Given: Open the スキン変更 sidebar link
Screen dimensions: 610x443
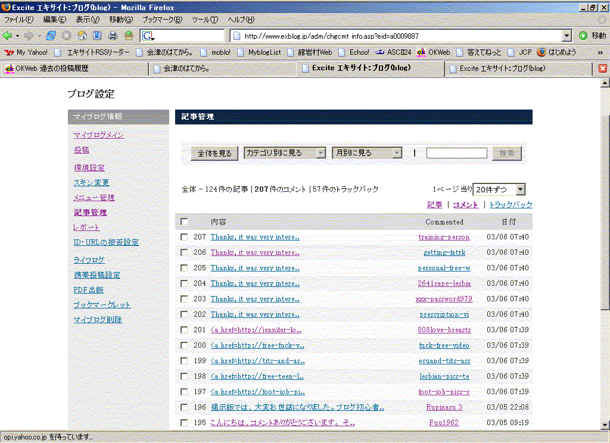Looking at the screenshot, I should pyautogui.click(x=91, y=182).
